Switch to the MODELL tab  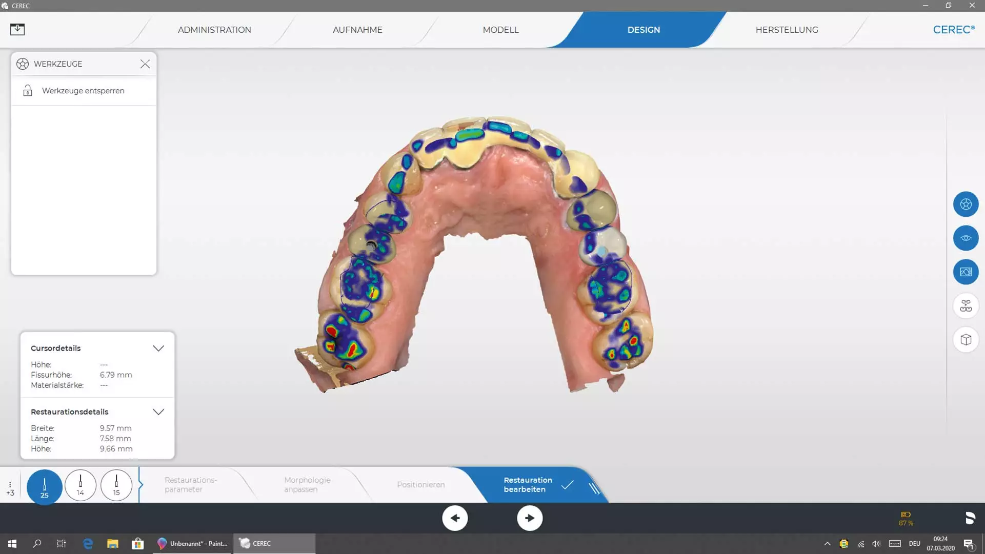[x=500, y=30]
